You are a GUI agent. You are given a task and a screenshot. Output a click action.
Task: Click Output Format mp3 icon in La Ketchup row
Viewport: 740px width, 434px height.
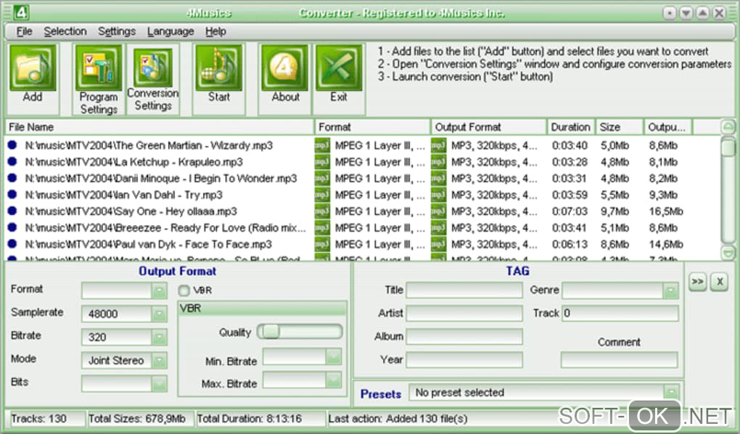pyautogui.click(x=438, y=162)
